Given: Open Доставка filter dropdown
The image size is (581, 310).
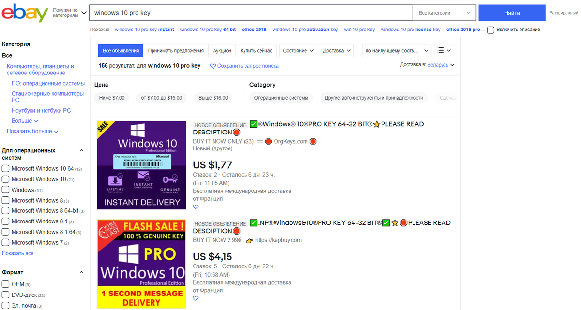Looking at the screenshot, I should coord(336,50).
